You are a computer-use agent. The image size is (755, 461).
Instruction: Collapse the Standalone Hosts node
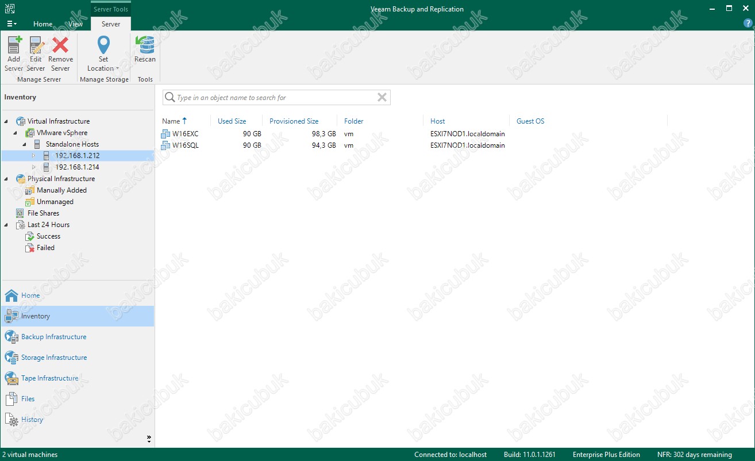[x=25, y=144]
